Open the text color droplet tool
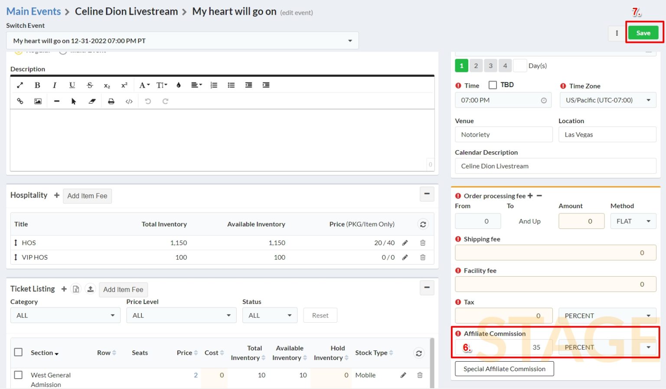Screen dimensions: 666x389 pos(178,85)
